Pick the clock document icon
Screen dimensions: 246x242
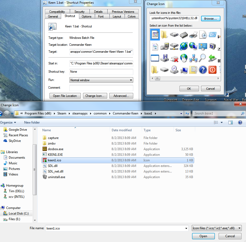coord(203,35)
